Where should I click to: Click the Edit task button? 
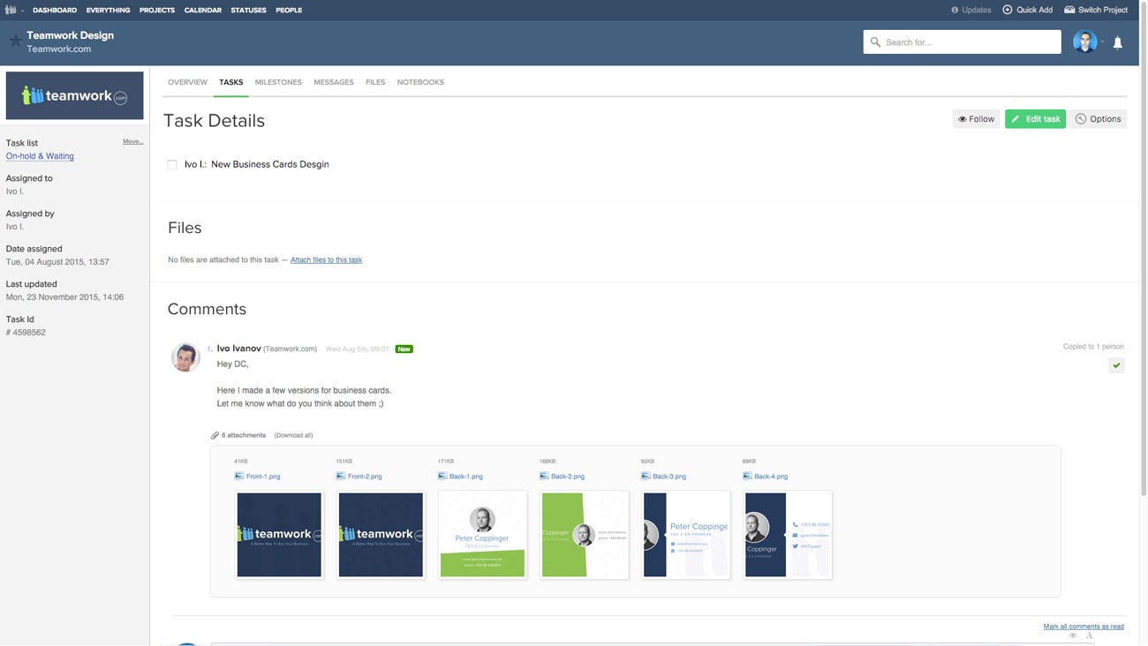click(1035, 119)
